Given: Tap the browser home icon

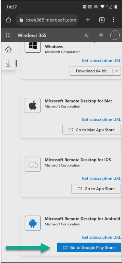Looking at the screenshot, I should (8, 20).
